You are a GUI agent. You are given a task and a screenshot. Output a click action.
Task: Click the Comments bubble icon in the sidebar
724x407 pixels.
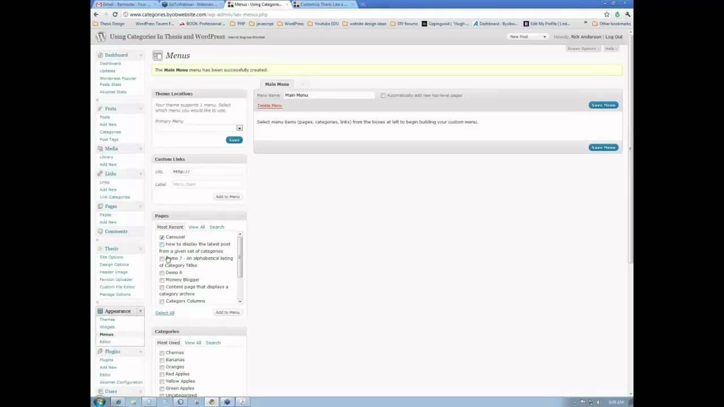pyautogui.click(x=100, y=231)
